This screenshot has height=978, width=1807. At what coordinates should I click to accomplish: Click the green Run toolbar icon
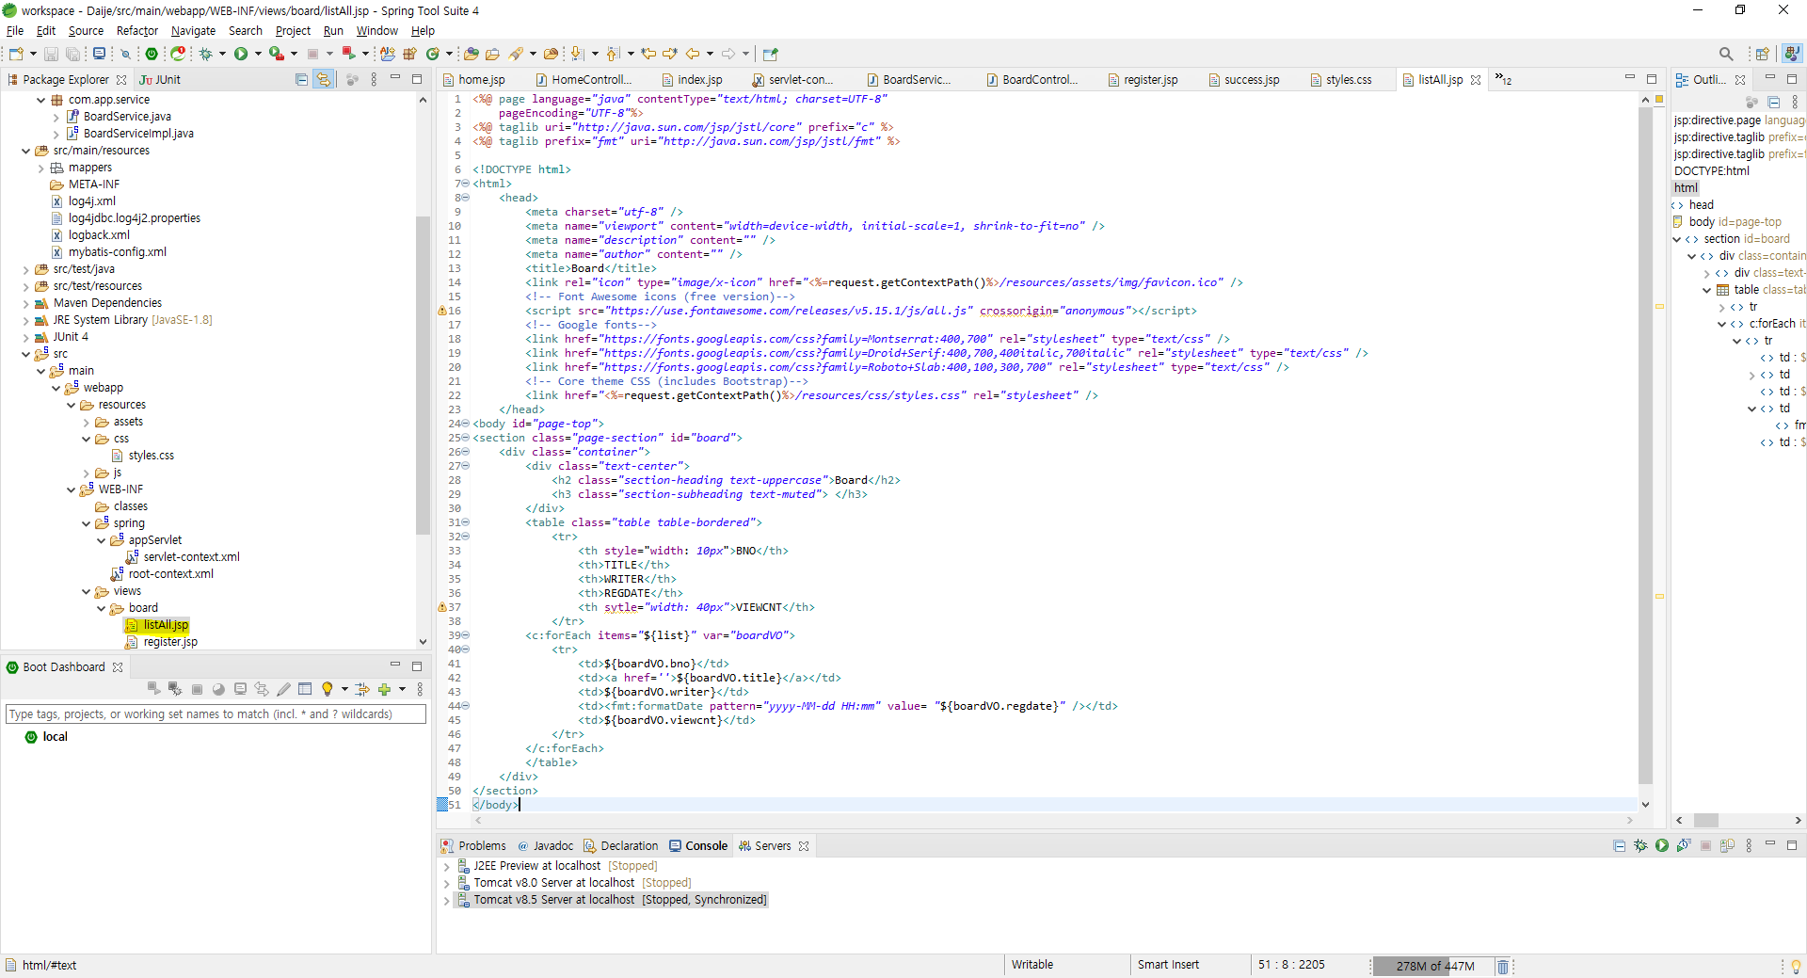pyautogui.click(x=241, y=54)
